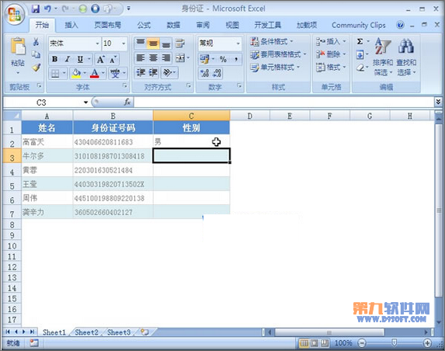Select cell B4 containing 220301630521484
This screenshot has height=351, width=445.
click(113, 170)
